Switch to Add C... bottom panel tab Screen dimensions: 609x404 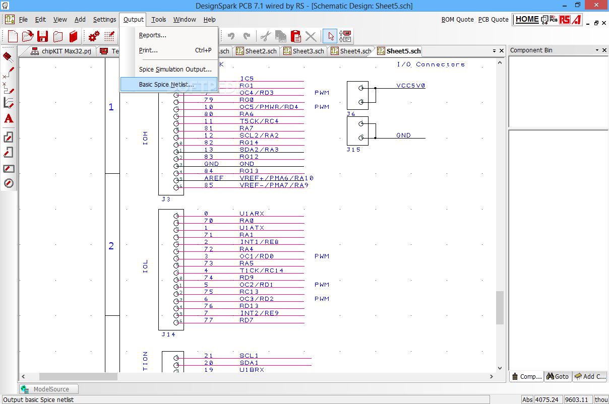pos(590,376)
